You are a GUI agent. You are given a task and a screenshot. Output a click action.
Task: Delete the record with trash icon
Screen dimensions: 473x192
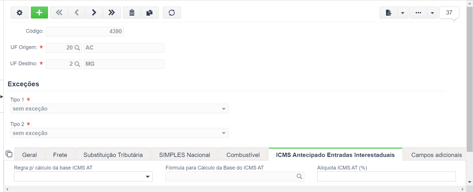(132, 13)
